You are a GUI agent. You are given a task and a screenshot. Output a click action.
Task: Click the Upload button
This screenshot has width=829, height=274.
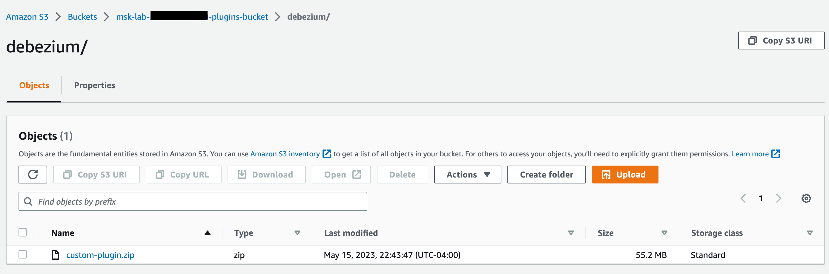[x=625, y=174]
